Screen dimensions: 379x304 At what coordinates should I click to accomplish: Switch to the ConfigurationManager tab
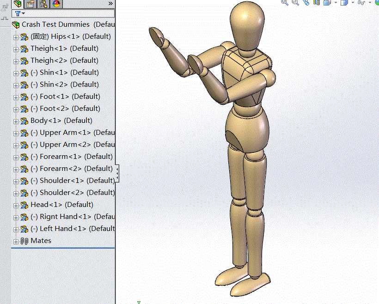click(x=44, y=4)
